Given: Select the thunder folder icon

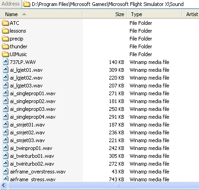Looking at the screenshot, I should click(6, 46).
